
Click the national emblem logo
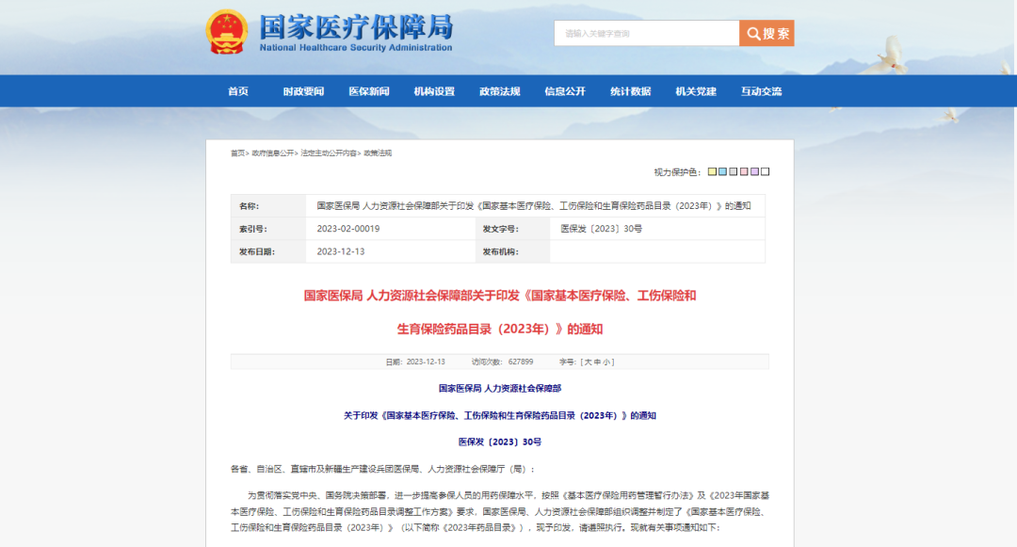226,31
